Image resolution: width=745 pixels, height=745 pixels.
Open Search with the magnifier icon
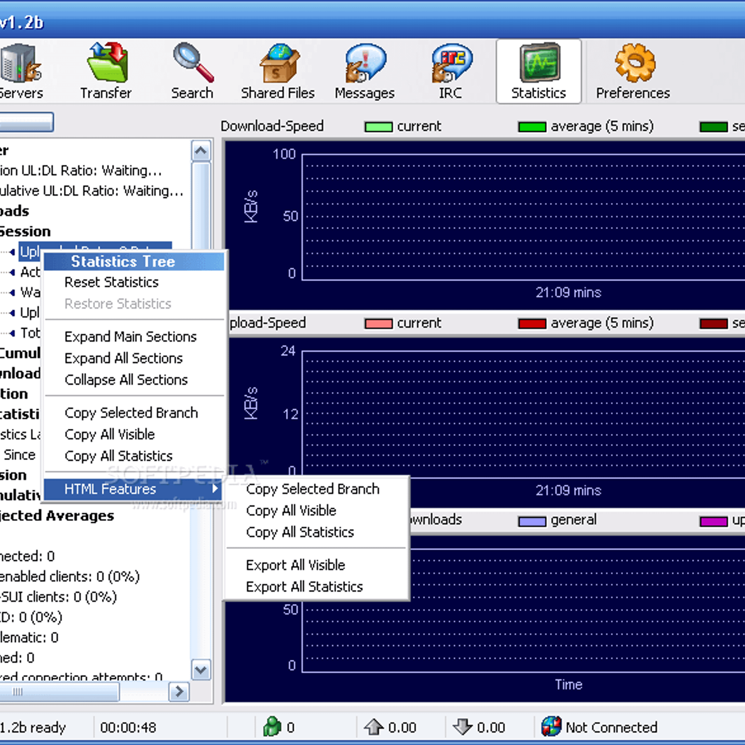(x=193, y=62)
